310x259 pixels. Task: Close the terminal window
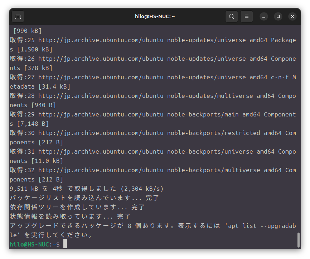tap(292, 16)
